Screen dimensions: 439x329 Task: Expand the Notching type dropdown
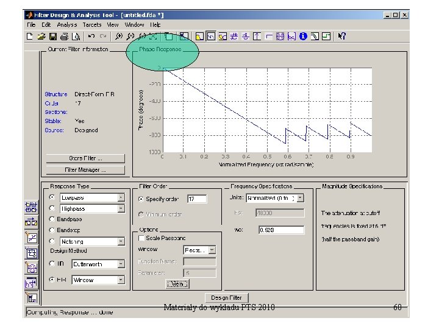coord(121,241)
